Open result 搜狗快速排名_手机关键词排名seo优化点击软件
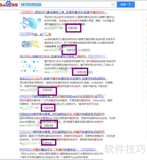The width and height of the screenshot is (147, 160). coord(61,96)
